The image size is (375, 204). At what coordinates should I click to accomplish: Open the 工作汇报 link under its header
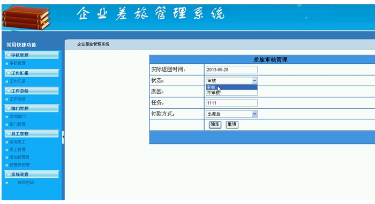coord(18,81)
